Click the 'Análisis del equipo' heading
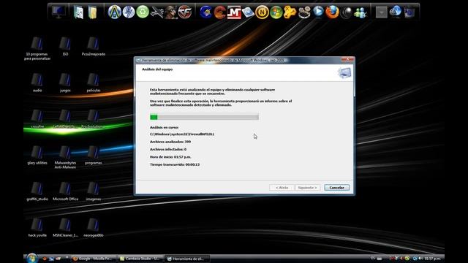The image size is (468, 263). point(157,69)
